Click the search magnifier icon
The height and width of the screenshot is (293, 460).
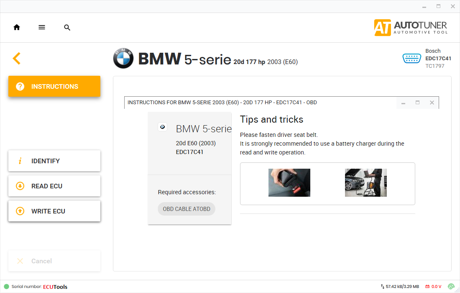coord(67,28)
